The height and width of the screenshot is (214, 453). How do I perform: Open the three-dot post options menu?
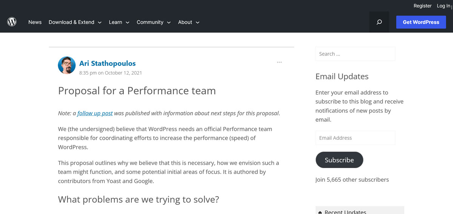[x=279, y=63]
